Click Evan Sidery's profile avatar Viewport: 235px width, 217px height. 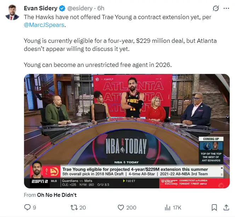12,12
